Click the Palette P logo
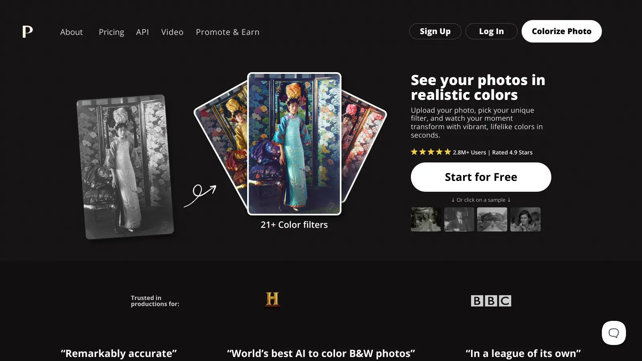 click(27, 31)
